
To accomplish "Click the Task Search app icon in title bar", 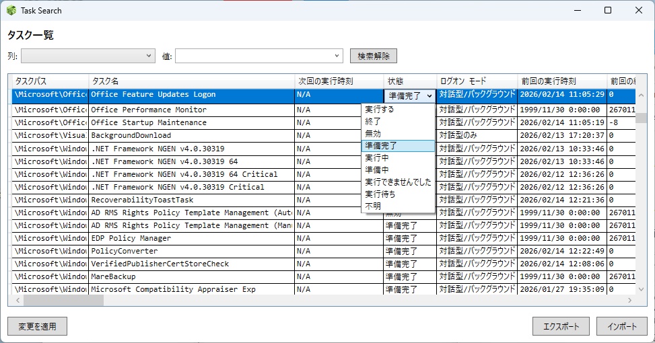I will coord(11,11).
